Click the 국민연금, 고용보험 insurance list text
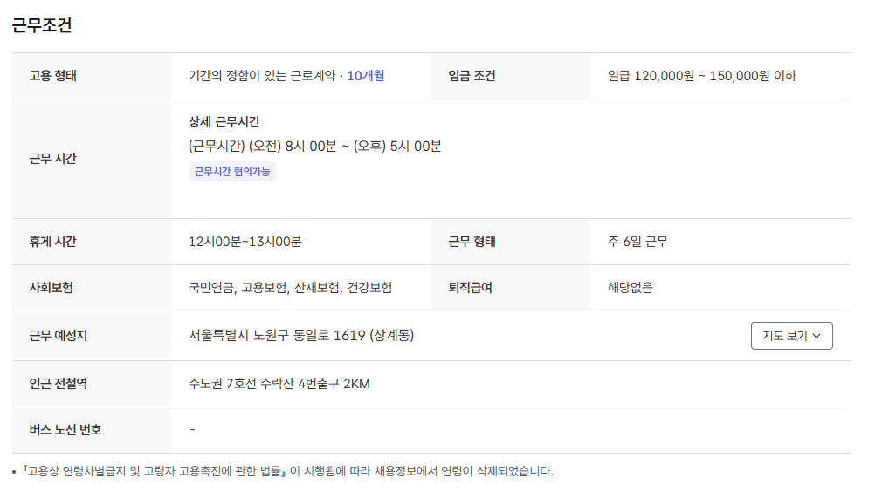This screenshot has width=889, height=492. pos(290,288)
